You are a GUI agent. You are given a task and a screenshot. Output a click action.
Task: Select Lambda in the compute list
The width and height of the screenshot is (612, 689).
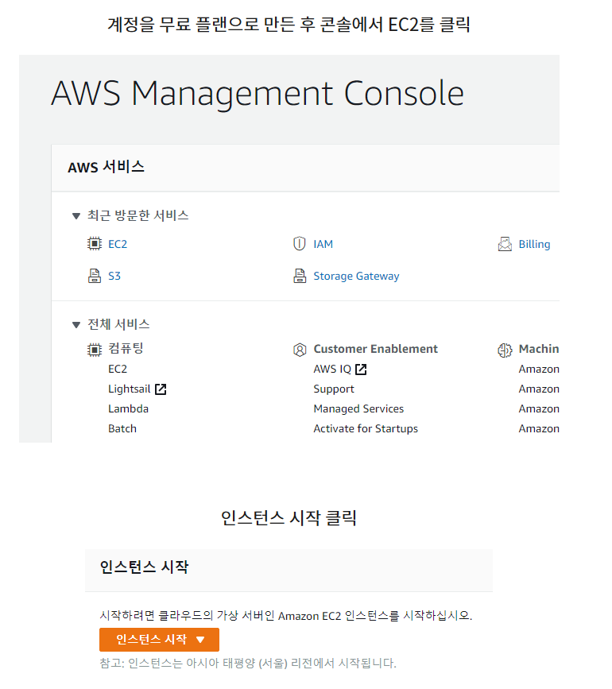click(x=128, y=408)
